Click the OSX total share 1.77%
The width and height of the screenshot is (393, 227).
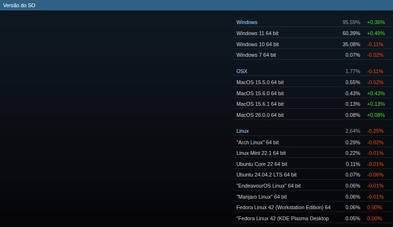353,71
